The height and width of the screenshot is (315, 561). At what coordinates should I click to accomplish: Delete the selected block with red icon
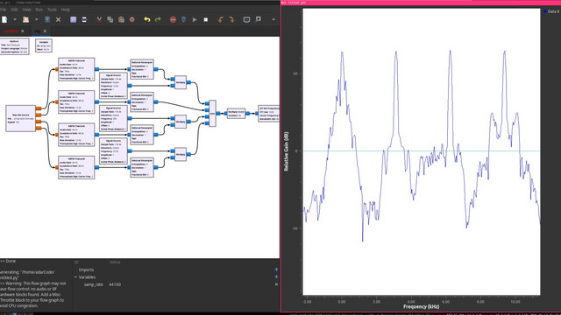click(132, 19)
